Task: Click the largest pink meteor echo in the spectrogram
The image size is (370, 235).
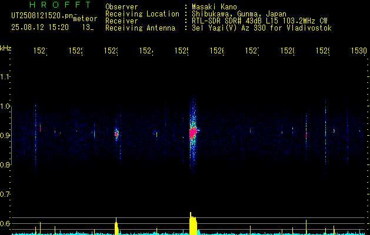Action: 194,133
